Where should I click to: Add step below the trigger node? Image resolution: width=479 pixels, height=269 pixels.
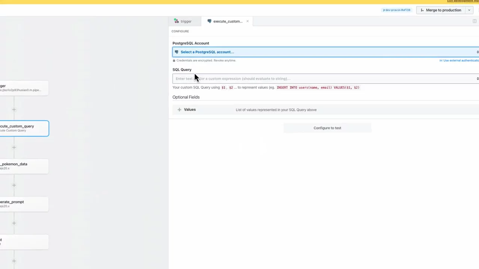tap(14, 109)
